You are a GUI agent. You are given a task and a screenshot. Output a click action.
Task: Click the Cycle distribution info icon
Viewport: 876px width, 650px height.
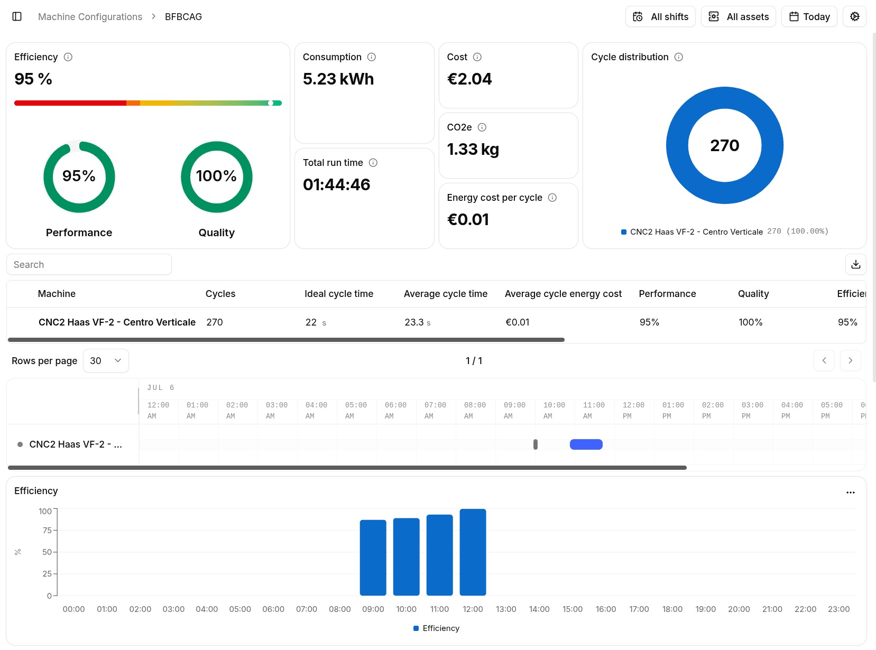(x=679, y=57)
